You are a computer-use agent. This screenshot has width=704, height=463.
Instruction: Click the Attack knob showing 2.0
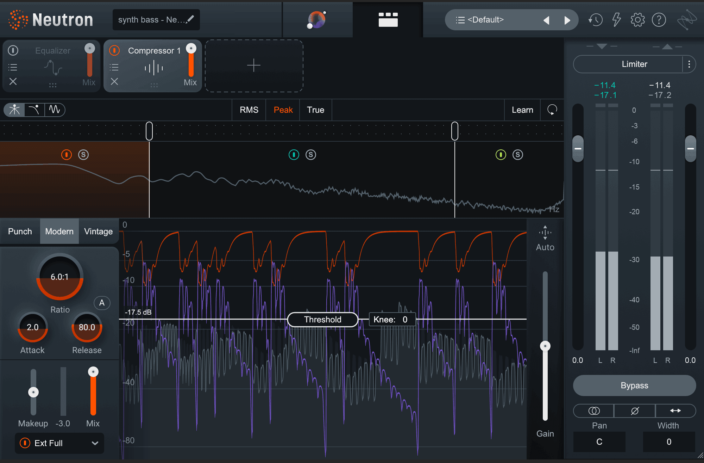(x=33, y=328)
